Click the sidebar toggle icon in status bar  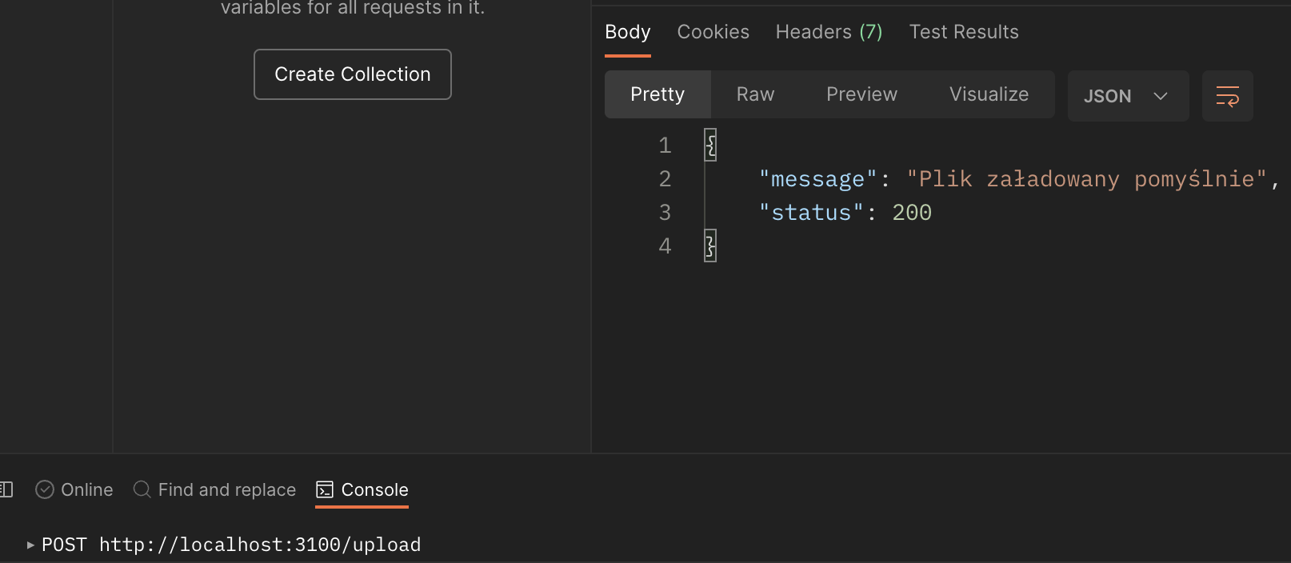point(6,489)
